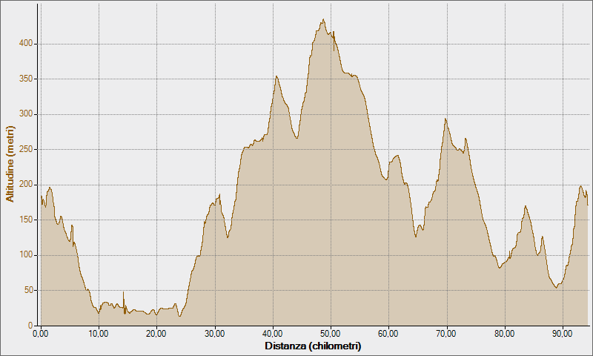Click the 0,00 distance axis label
Viewport: 593px width, 356px height.
(41, 334)
